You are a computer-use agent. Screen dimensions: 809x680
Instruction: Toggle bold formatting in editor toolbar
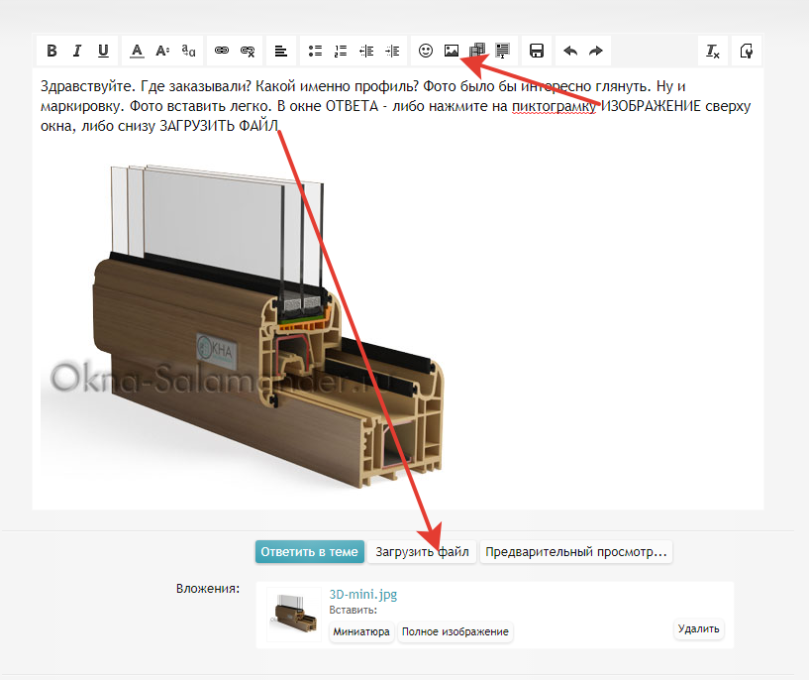[51, 51]
